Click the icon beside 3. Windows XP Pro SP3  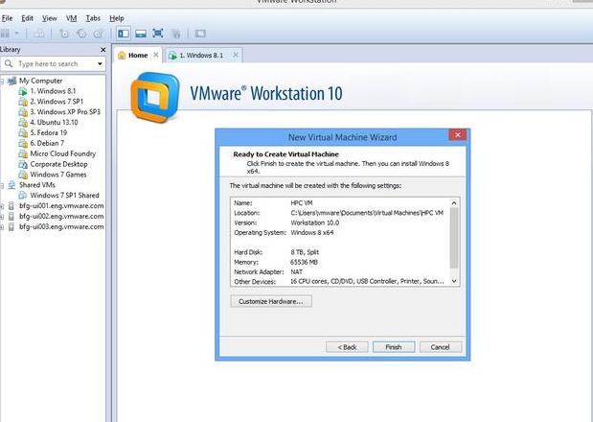pos(23,112)
